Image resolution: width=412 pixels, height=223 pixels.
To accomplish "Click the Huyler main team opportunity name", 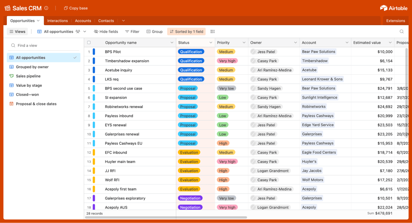I will 120,161.
